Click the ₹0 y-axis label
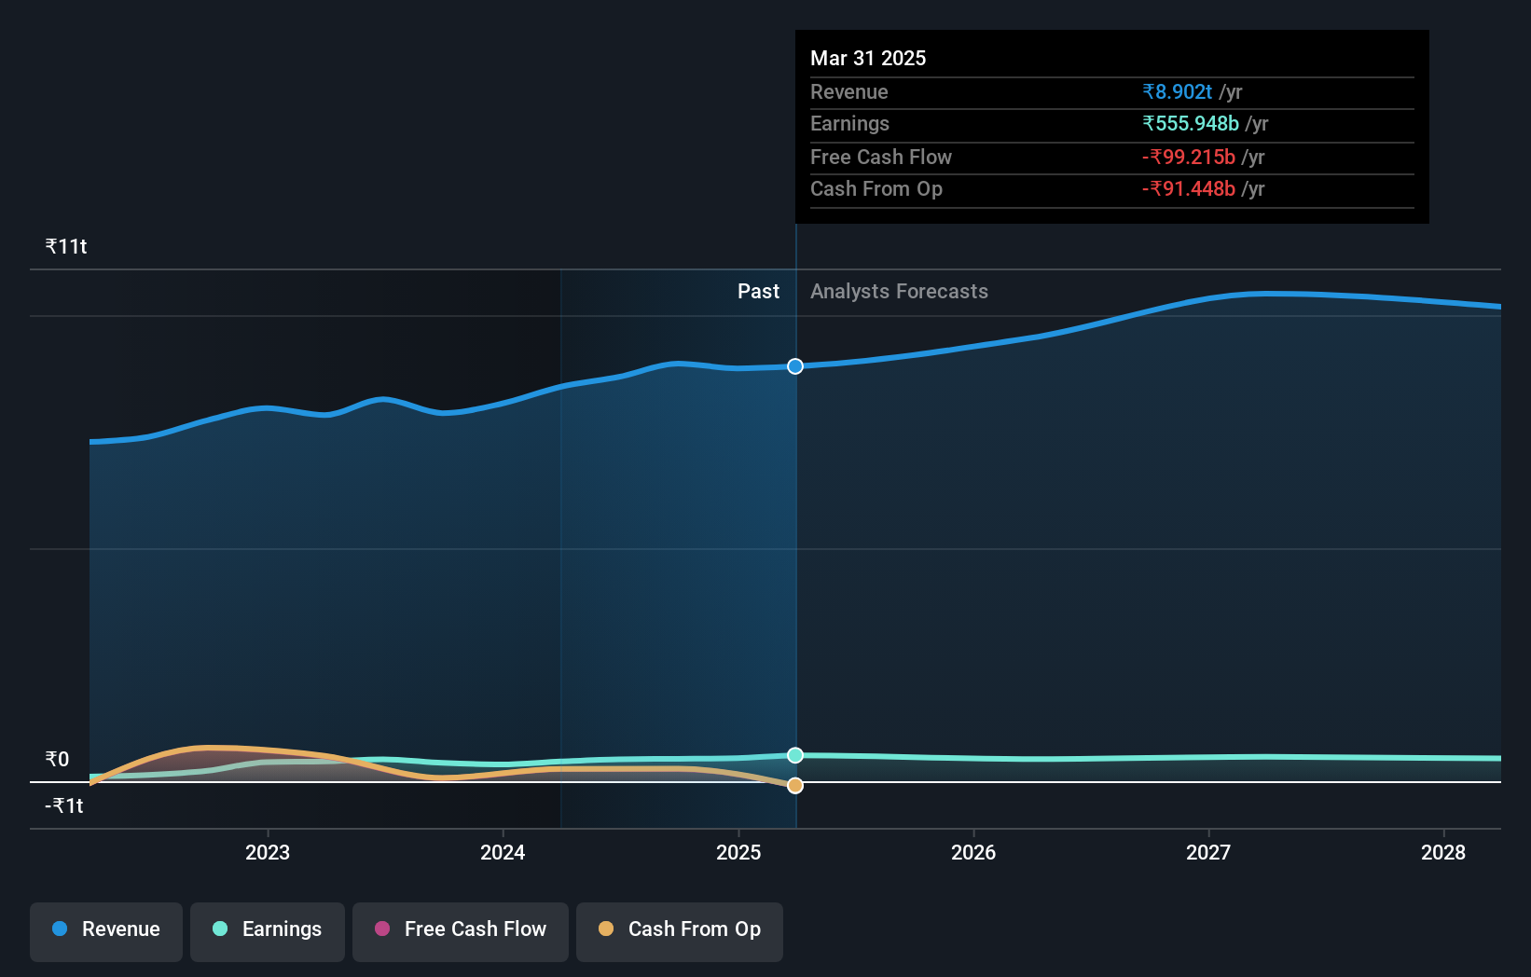1531x977 pixels. pyautogui.click(x=57, y=759)
